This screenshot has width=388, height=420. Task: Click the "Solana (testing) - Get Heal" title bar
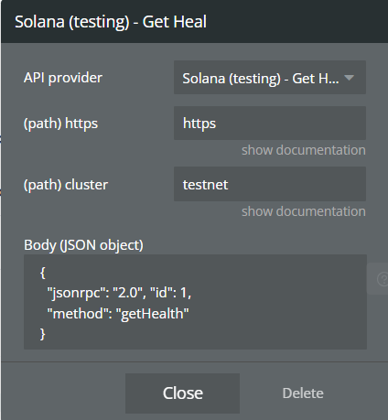(x=111, y=22)
